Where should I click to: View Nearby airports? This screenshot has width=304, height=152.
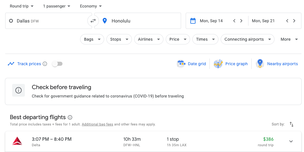pos(277,64)
